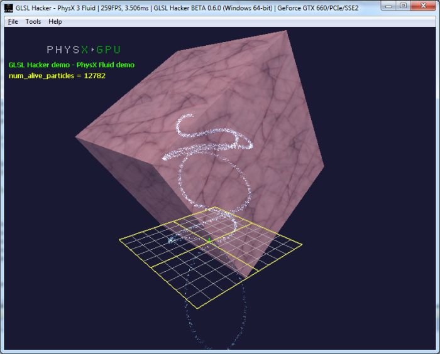This screenshot has width=440, height=354.
Task: Minimize the GLSL Hacker window
Action: tap(388, 6)
